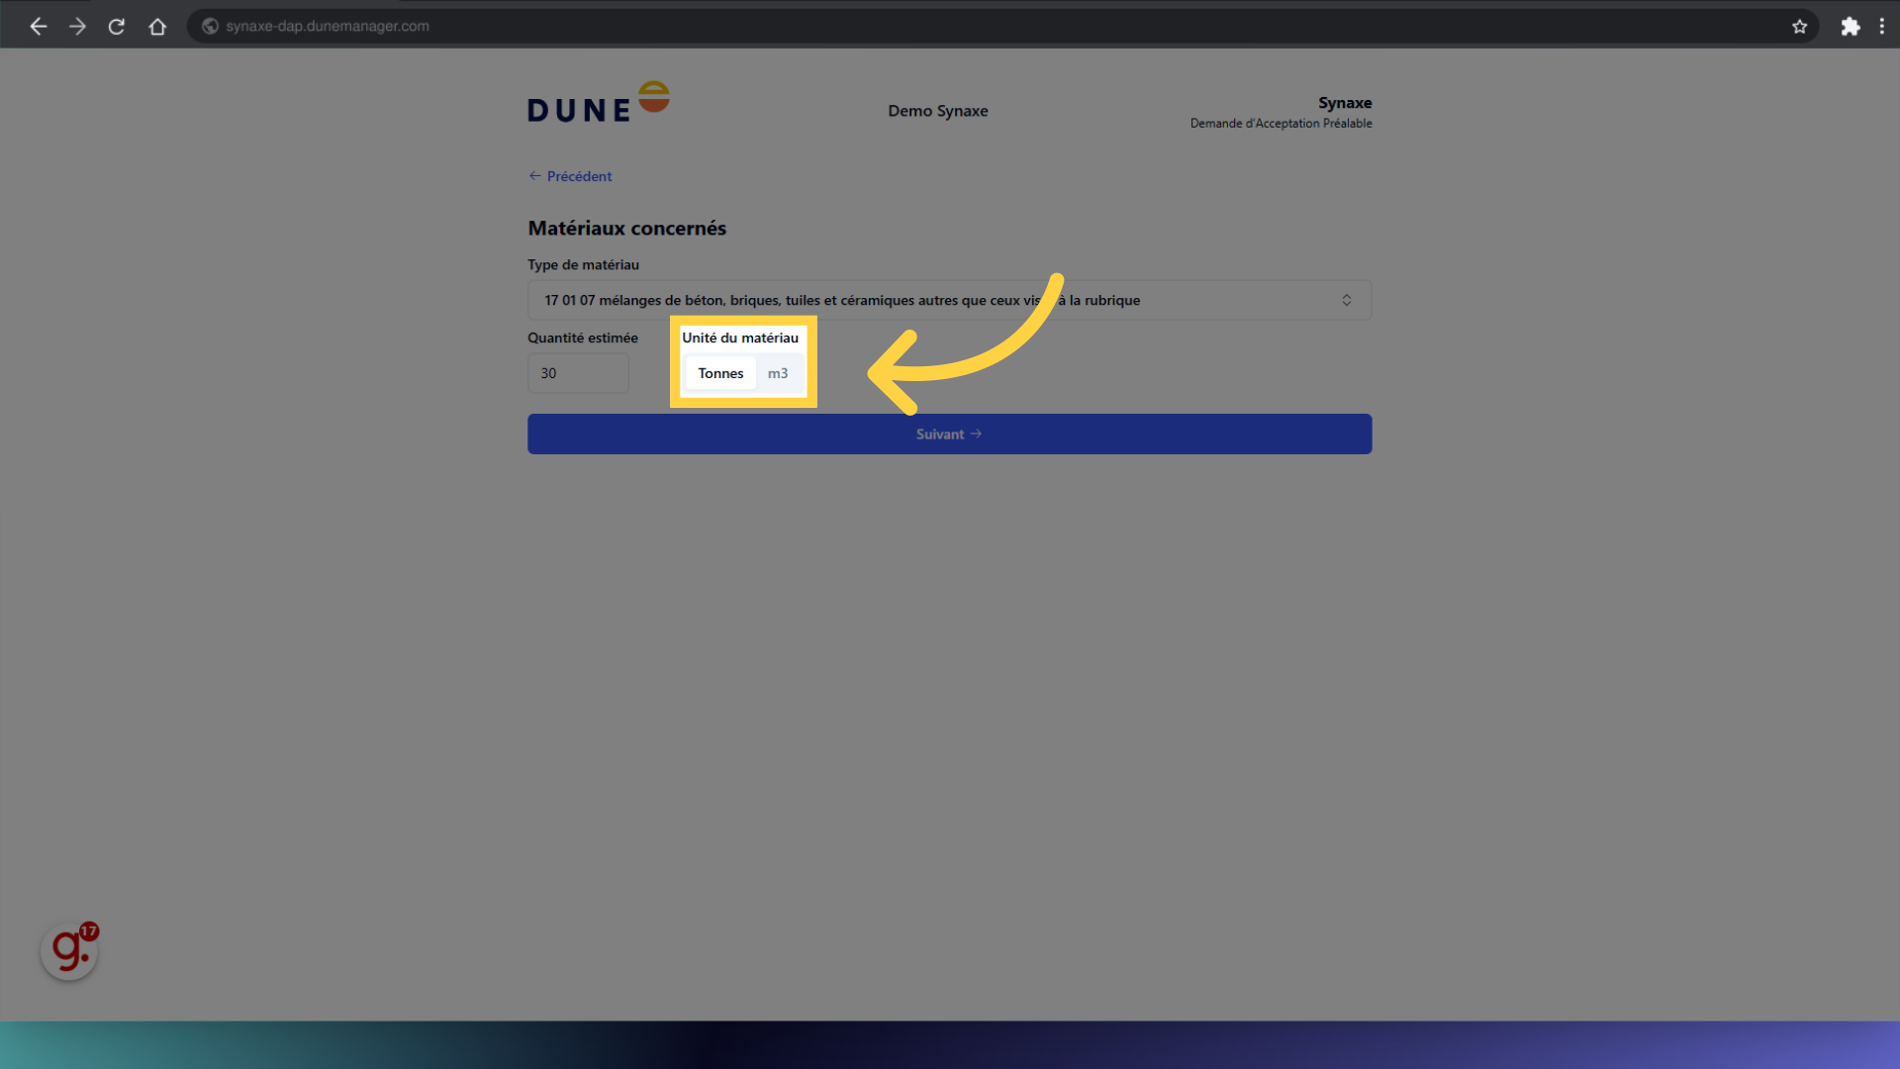1900x1069 pixels.
Task: Go back via Précédent link
Action: [571, 176]
